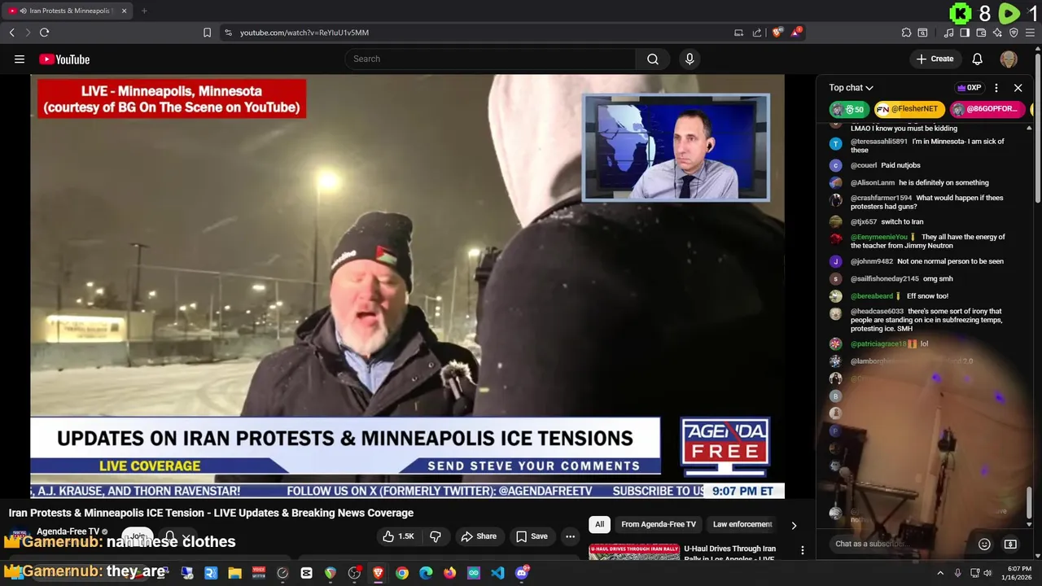
Task: Select the Law enforcement chip
Action: [x=742, y=524]
